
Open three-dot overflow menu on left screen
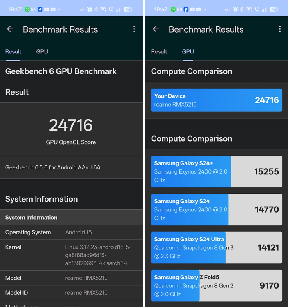click(x=134, y=29)
